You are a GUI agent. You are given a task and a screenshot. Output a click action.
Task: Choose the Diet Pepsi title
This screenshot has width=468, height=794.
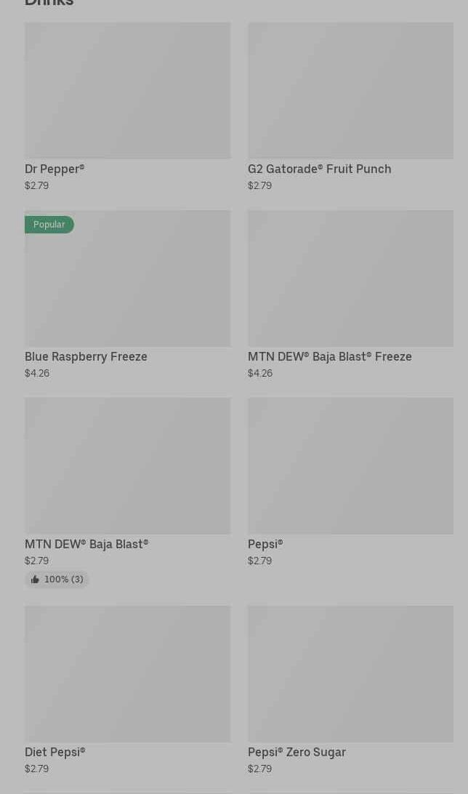click(x=55, y=753)
